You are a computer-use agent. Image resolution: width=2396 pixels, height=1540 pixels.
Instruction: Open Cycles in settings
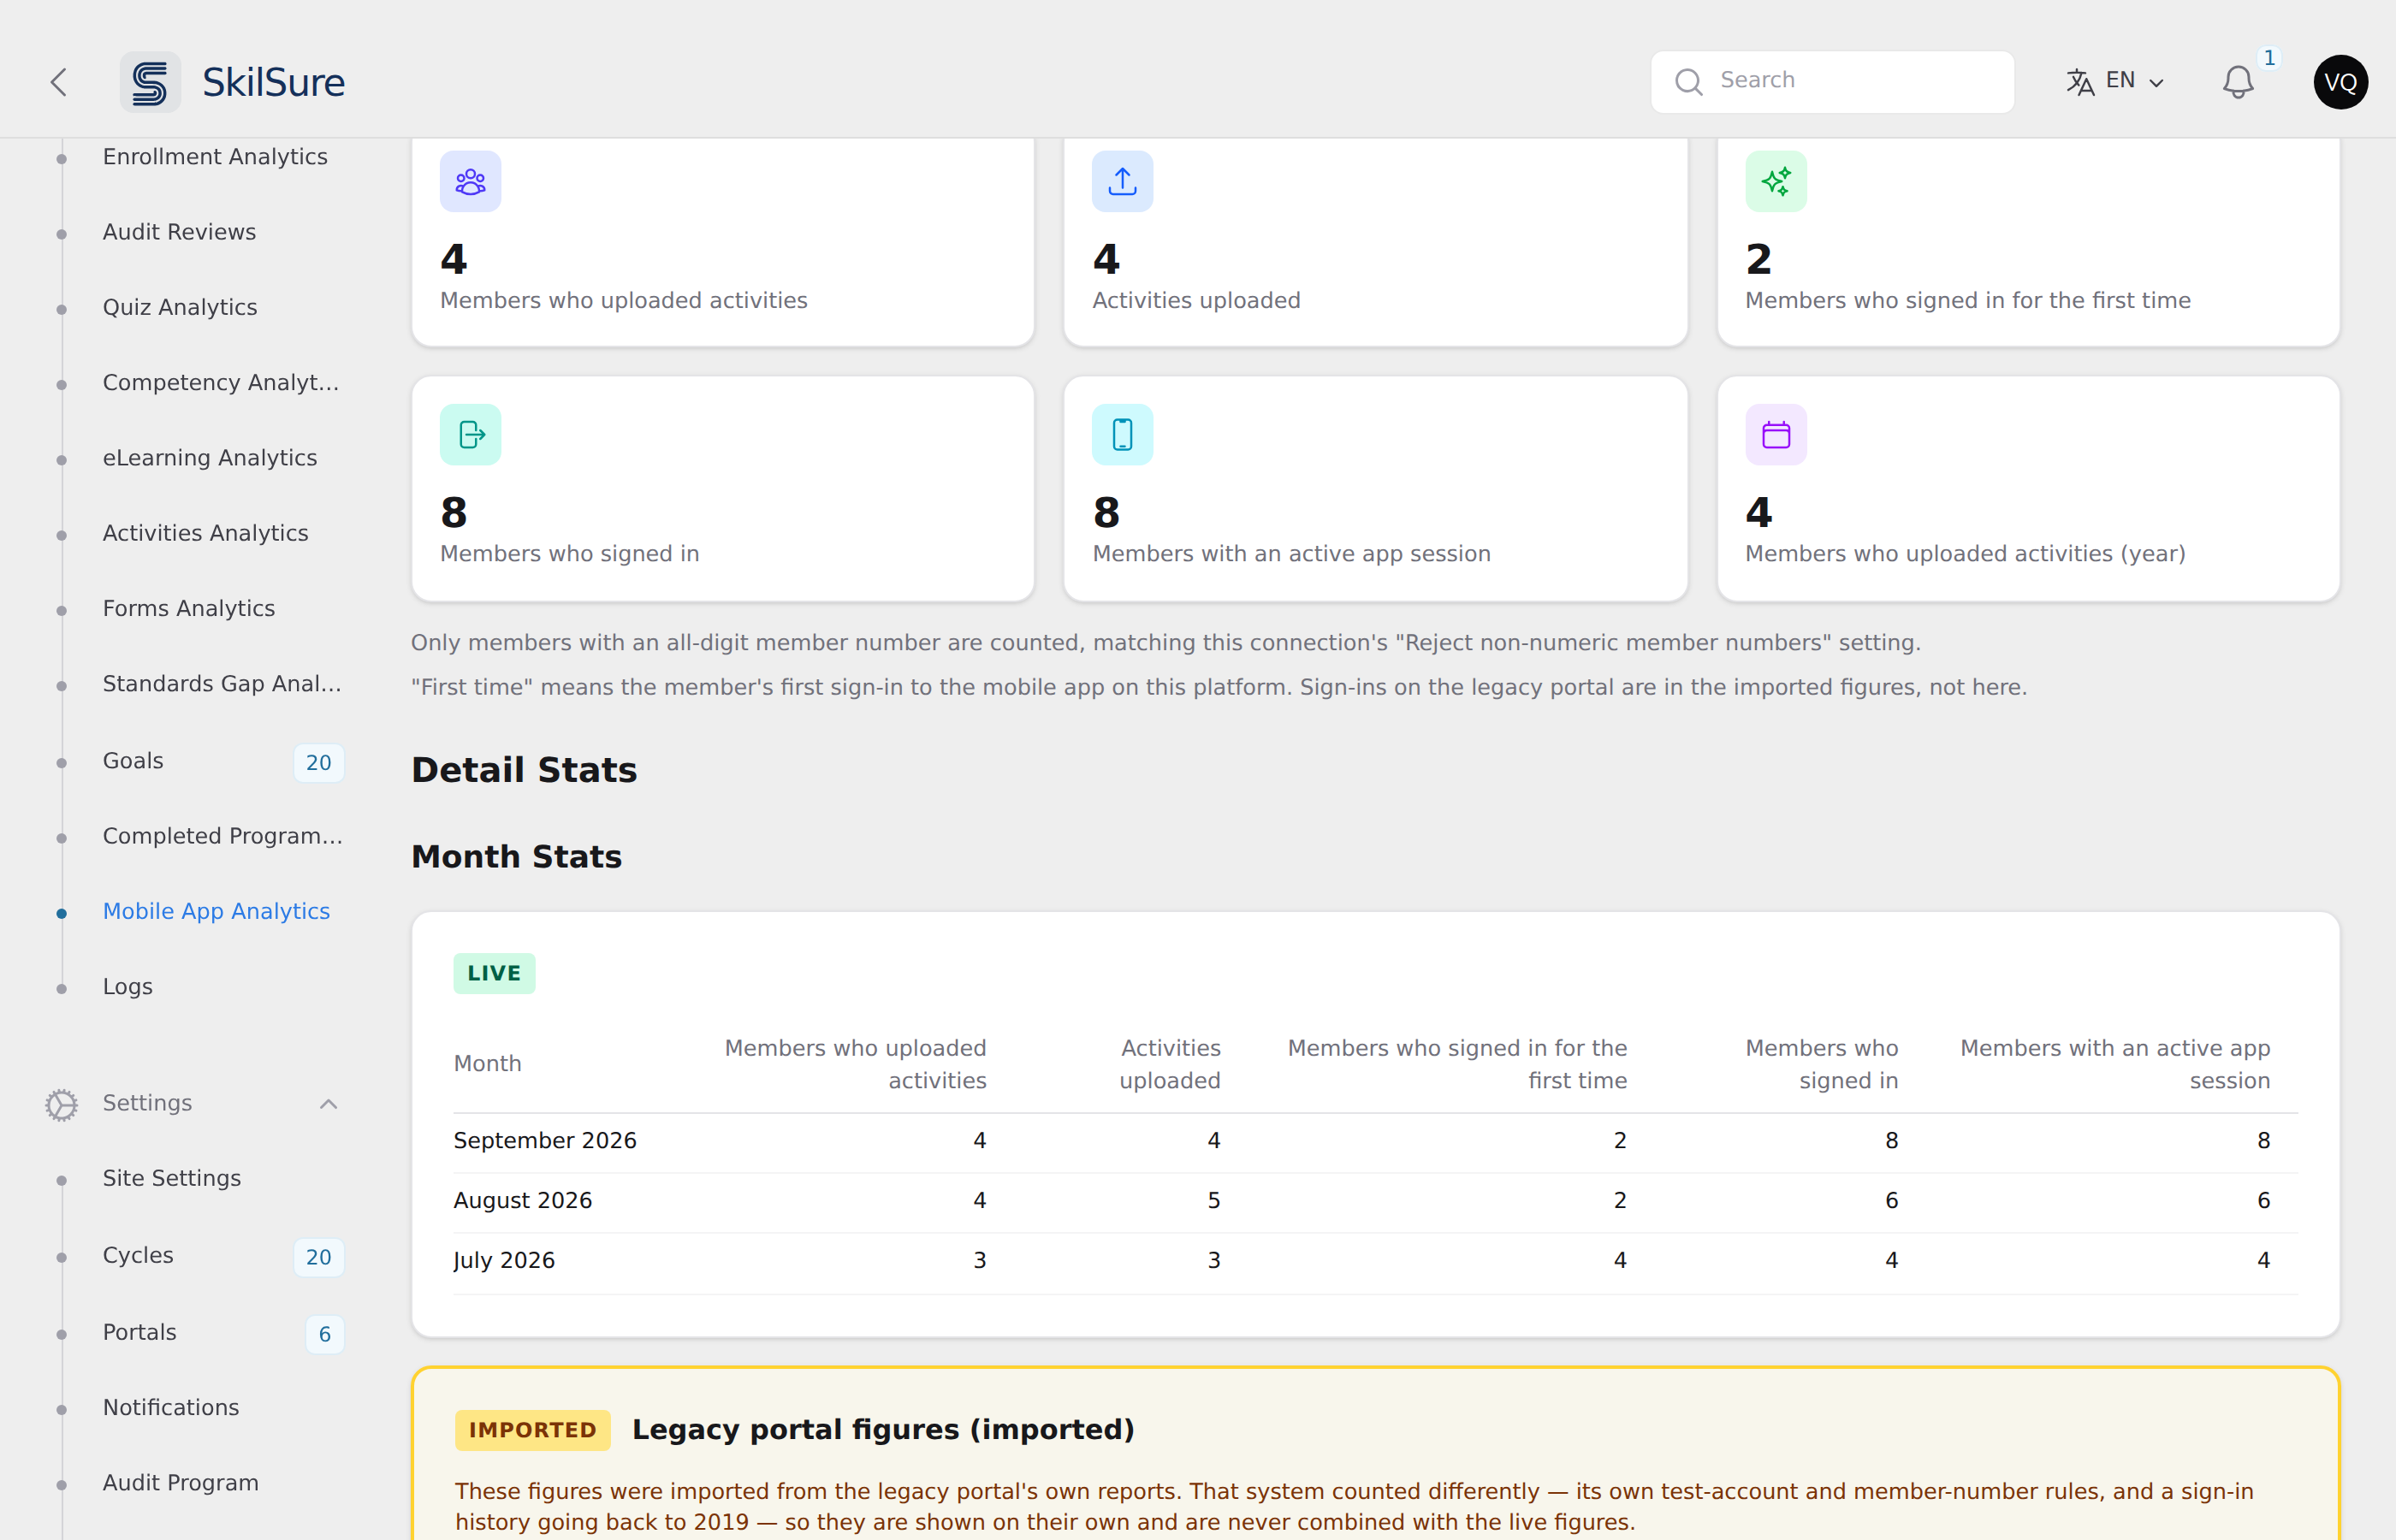138,1255
